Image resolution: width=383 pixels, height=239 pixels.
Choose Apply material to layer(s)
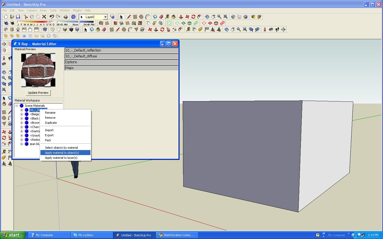click(x=65, y=158)
